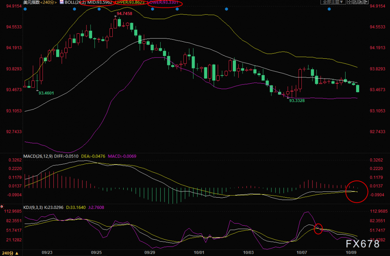The image size is (390, 256).
Task: Click the last blue event marker on the right
Action: click(329, 9)
